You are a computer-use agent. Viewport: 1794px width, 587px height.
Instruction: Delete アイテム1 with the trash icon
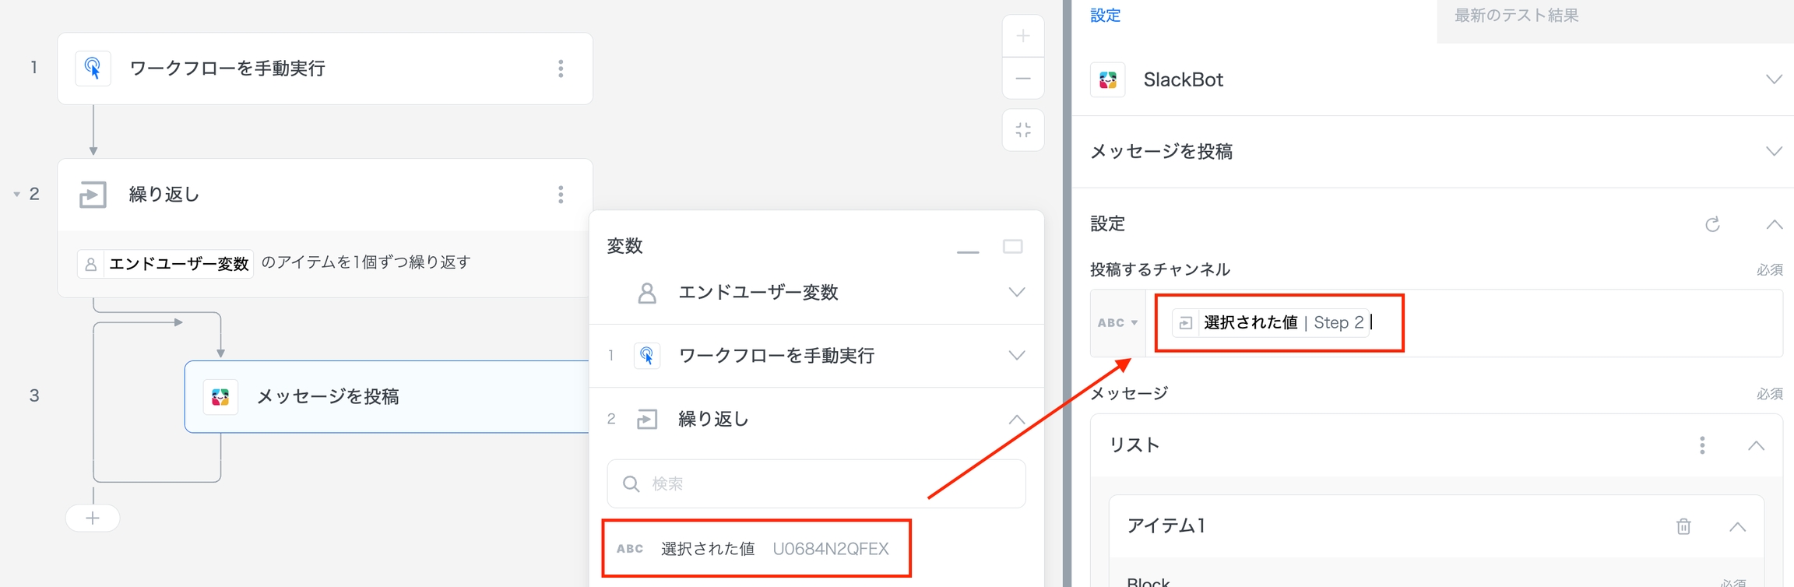point(1683,527)
